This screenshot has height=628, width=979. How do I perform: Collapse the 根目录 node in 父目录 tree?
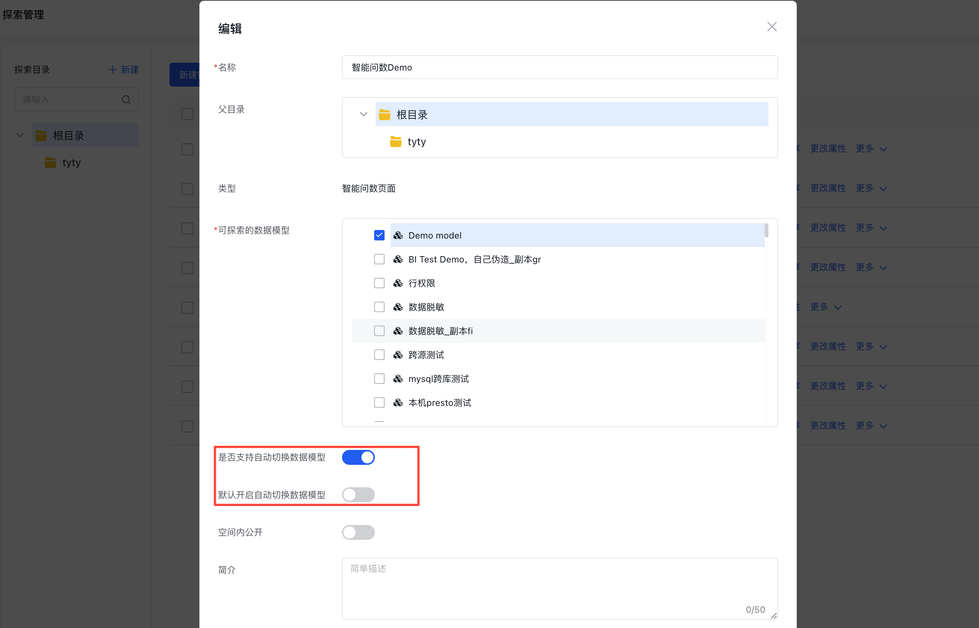click(x=363, y=114)
